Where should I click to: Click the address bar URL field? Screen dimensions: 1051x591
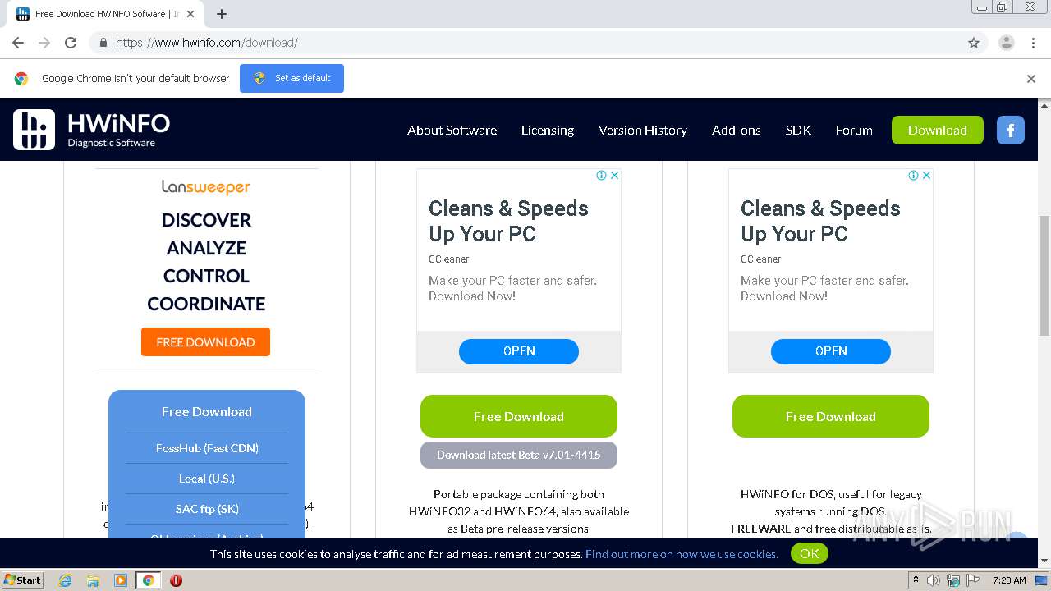click(525, 43)
